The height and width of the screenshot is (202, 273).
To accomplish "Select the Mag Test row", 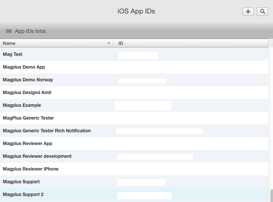I will [x=134, y=54].
